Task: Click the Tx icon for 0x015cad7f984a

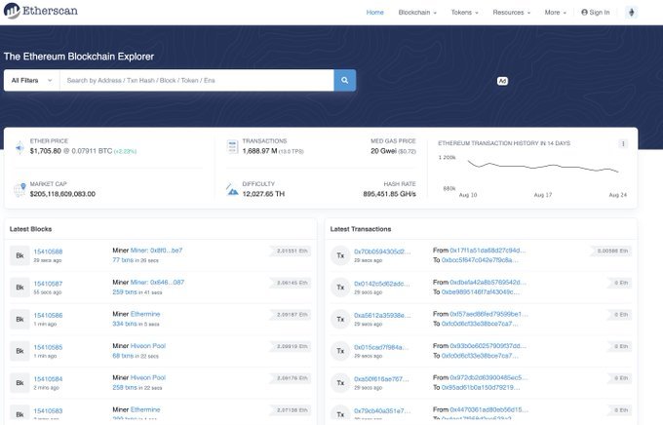Action: coord(340,351)
